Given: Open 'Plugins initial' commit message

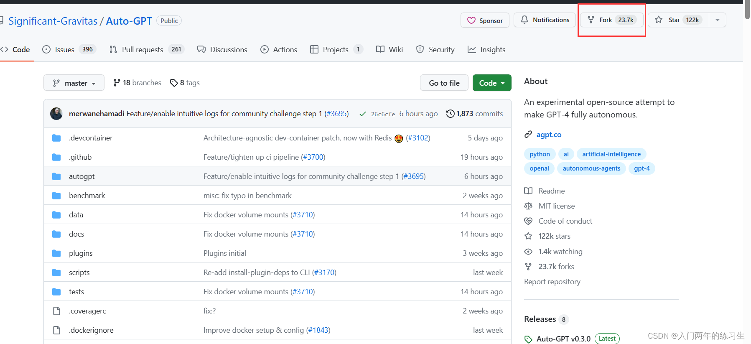Looking at the screenshot, I should coord(225,253).
